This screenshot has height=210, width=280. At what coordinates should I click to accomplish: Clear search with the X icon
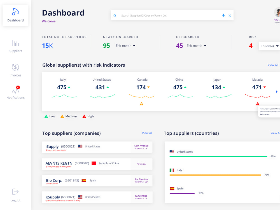tap(230, 15)
